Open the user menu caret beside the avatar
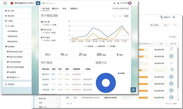 (x=134, y=3)
